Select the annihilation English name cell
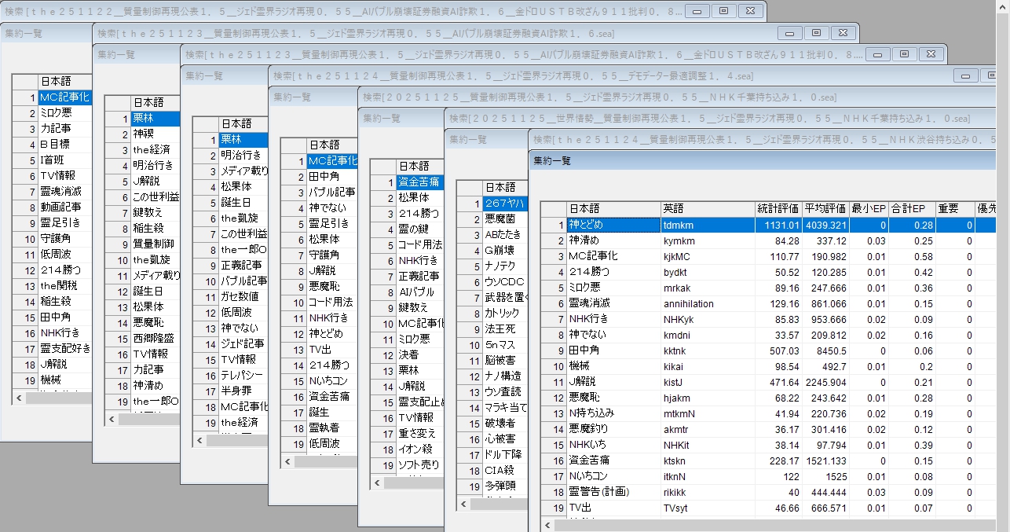 [x=707, y=303]
